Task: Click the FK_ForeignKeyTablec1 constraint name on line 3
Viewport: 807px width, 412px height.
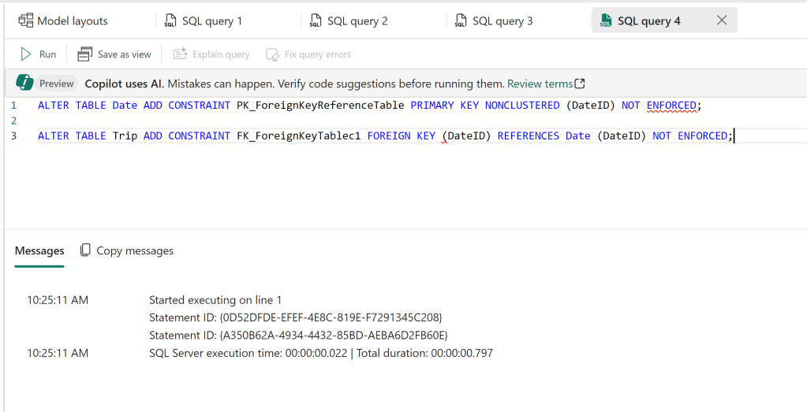Action: (297, 135)
